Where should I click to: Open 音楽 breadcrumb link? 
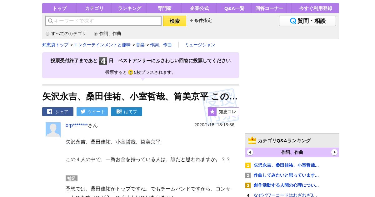click(140, 45)
